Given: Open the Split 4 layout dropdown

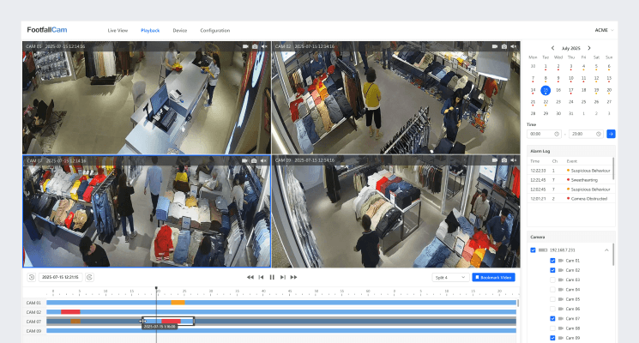Looking at the screenshot, I should click(x=450, y=278).
